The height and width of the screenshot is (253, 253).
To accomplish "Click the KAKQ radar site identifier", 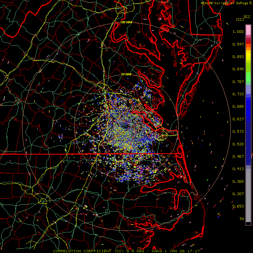I will point(157,251).
